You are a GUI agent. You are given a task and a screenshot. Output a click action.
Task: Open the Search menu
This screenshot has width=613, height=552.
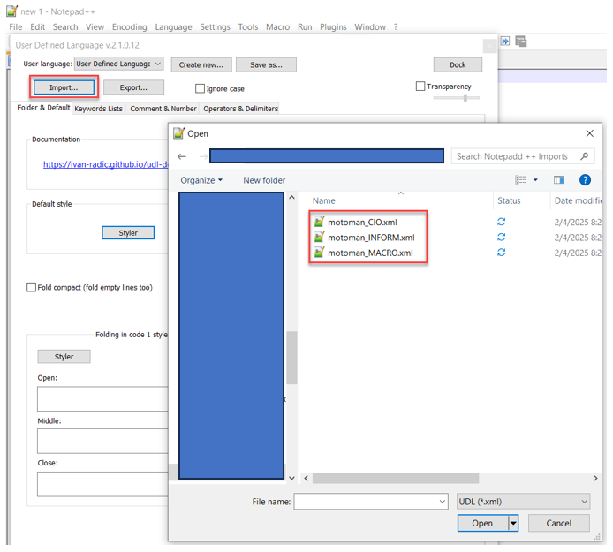pyautogui.click(x=65, y=27)
